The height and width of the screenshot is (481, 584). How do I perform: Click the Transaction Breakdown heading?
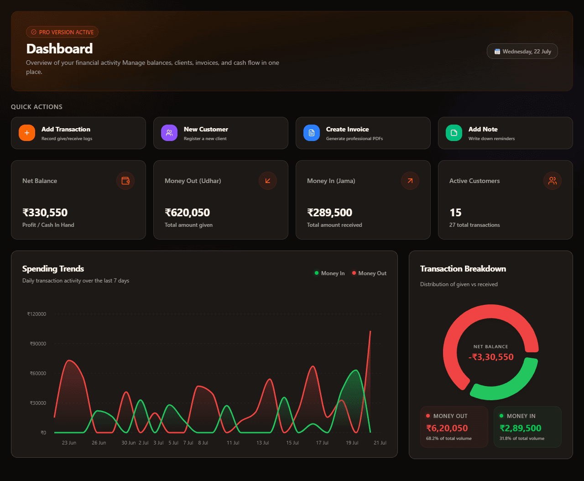point(463,269)
